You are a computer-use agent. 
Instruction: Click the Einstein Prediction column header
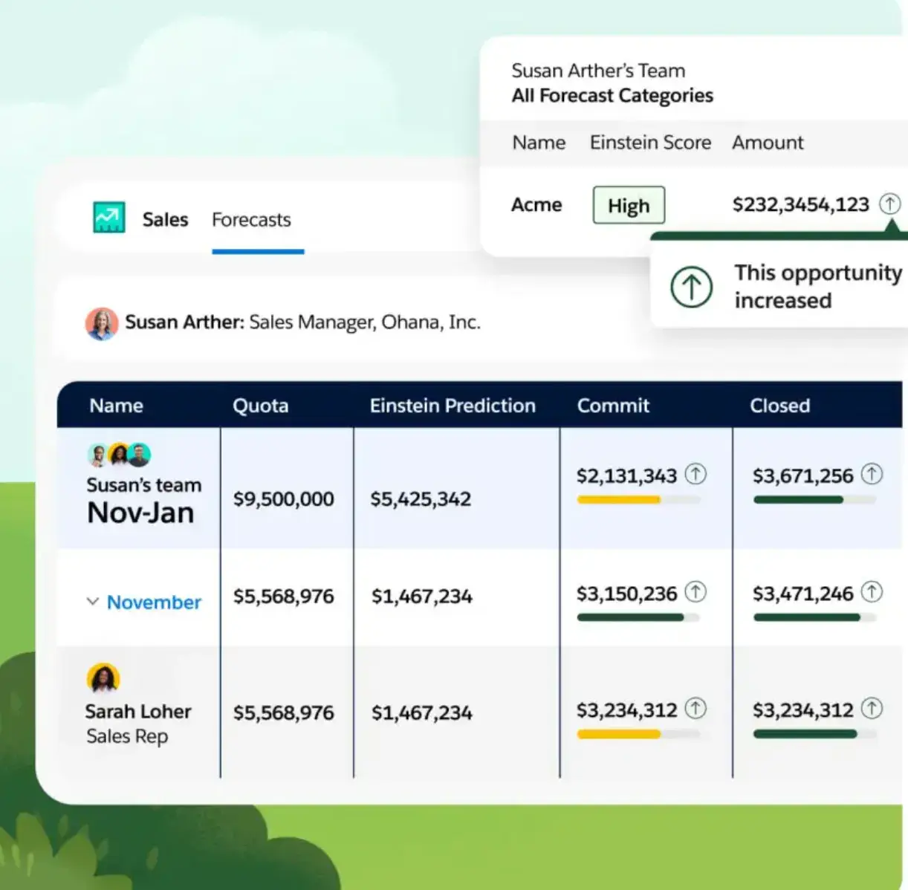tap(453, 406)
